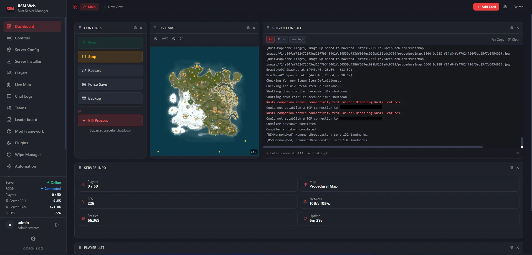532x255 pixels.
Task: Open Controls in the sidebar
Action: pos(32,38)
